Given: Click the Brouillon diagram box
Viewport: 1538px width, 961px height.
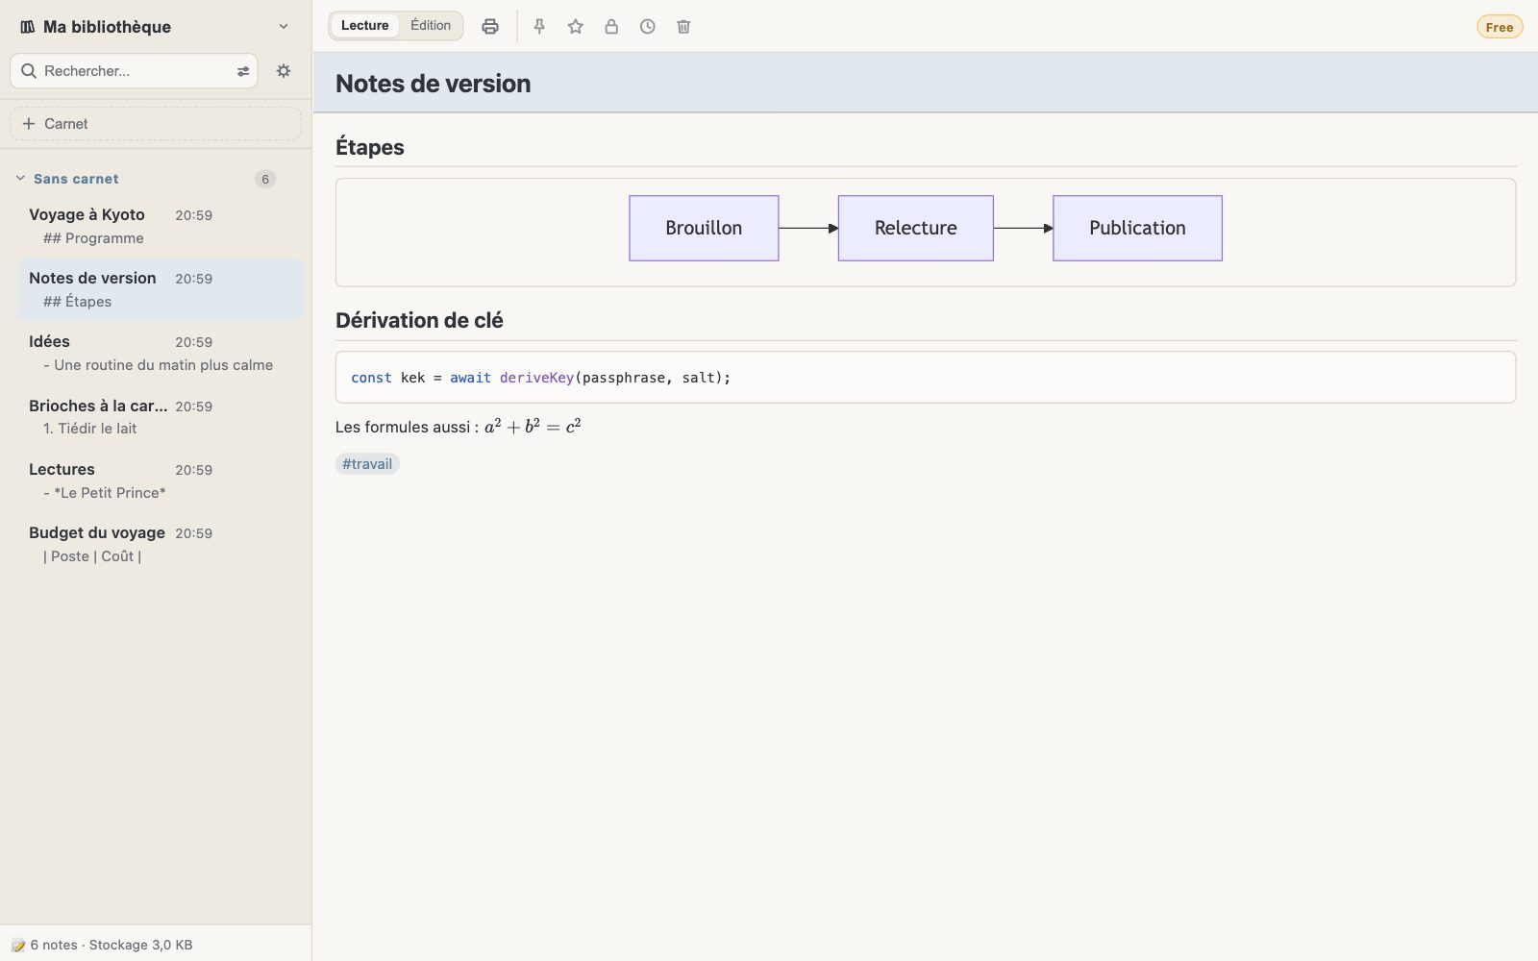Looking at the screenshot, I should [704, 228].
